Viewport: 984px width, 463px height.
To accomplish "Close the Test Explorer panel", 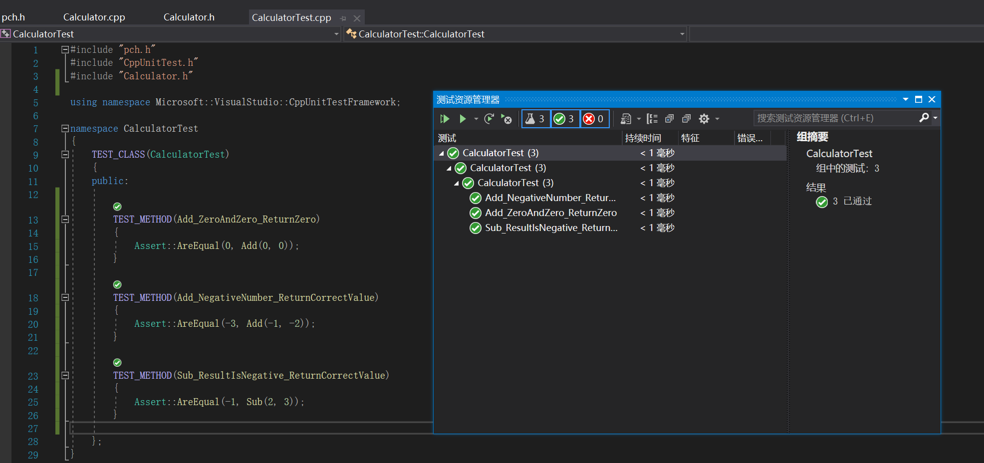I will coord(932,99).
